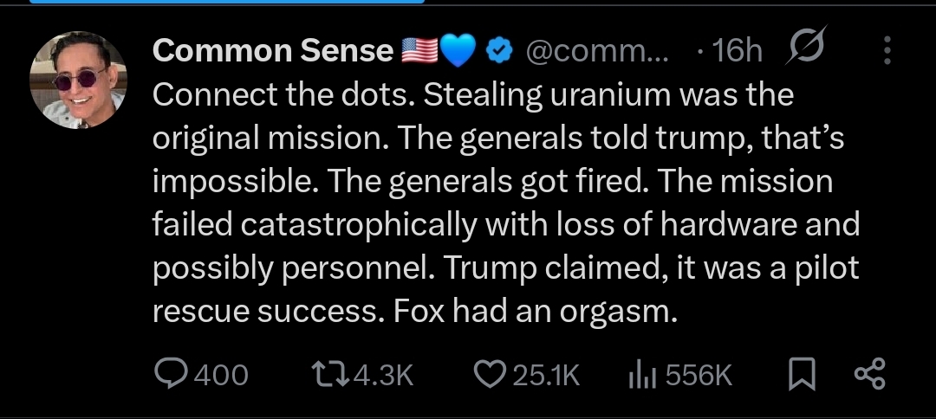Click the reply speech bubble icon
This screenshot has height=419, width=936.
point(171,374)
